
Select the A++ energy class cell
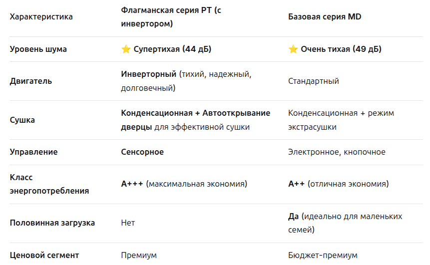338,184
